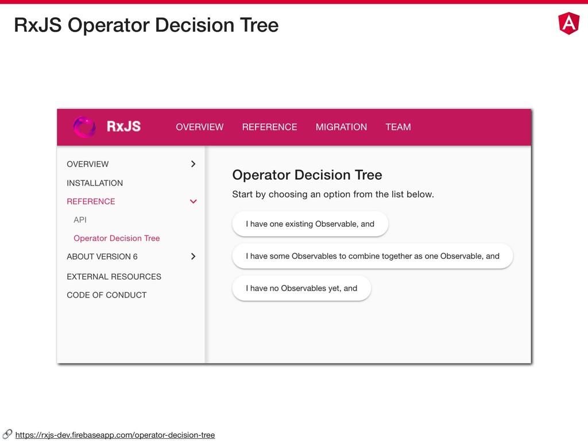This screenshot has height=441, width=588.
Task: Open Operator Decision Tree sidebar entry
Action: [117, 238]
